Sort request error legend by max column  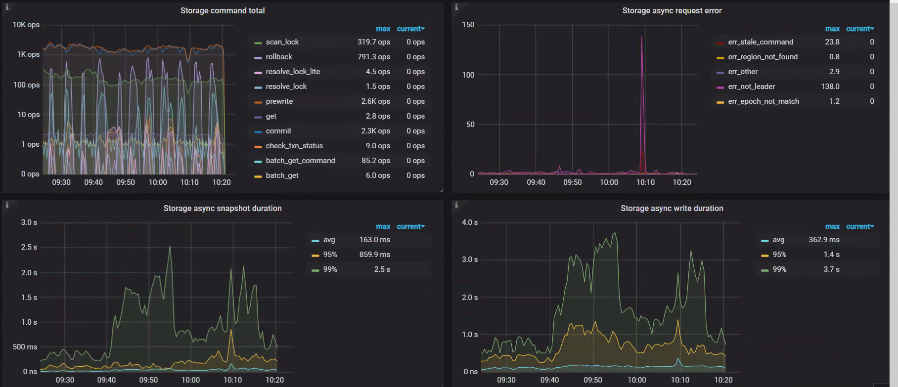click(832, 29)
